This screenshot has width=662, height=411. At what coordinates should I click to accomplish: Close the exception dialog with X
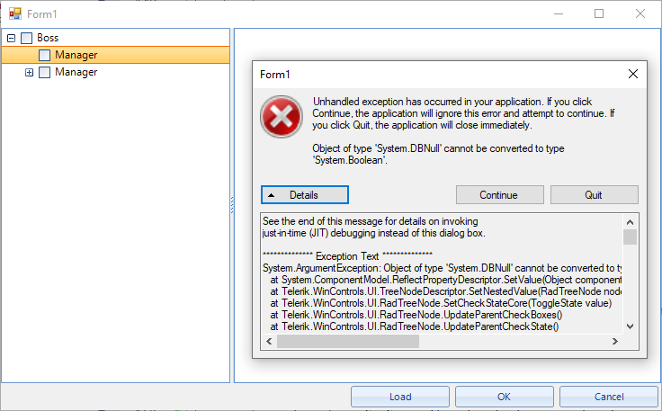coord(632,74)
